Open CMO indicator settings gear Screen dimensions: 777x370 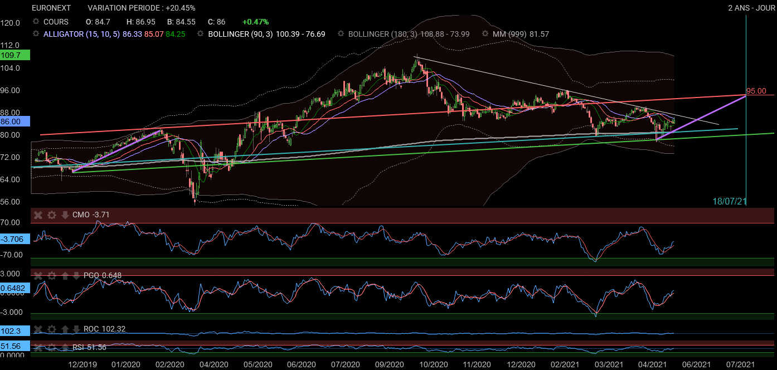(52, 215)
